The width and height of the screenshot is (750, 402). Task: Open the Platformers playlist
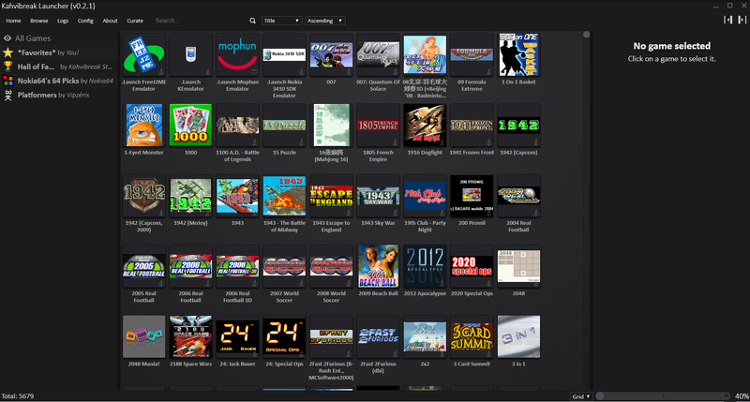[59, 95]
